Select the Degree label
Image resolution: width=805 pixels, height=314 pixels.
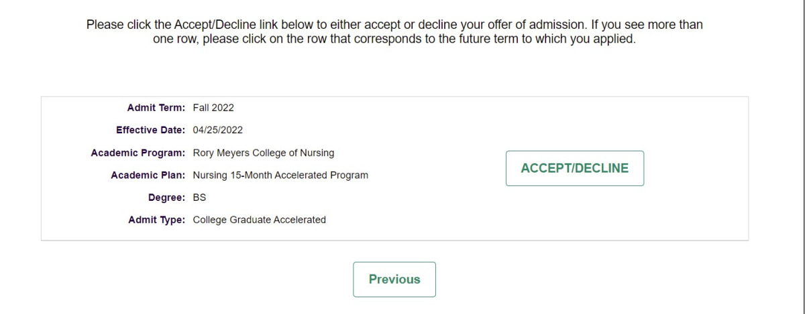pos(166,198)
